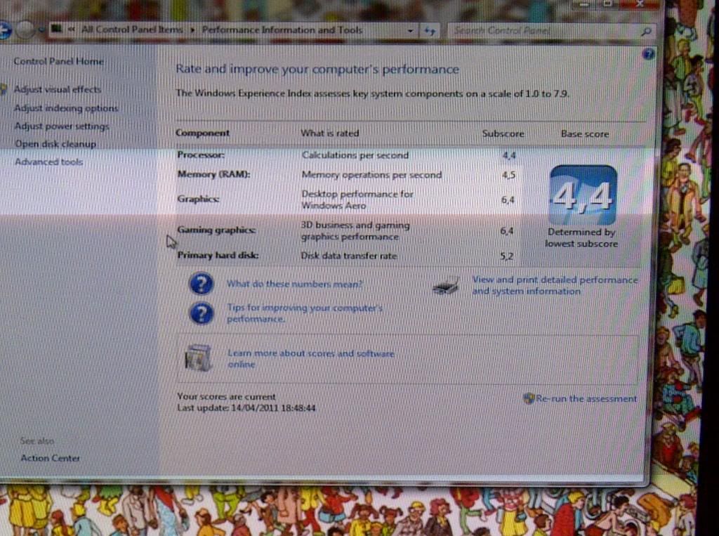Click Performance Information and Tools breadcrumb
The width and height of the screenshot is (719, 536).
pyautogui.click(x=282, y=30)
